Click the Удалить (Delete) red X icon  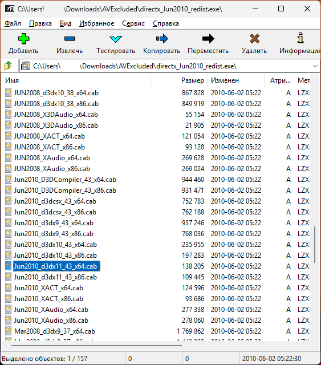point(254,39)
